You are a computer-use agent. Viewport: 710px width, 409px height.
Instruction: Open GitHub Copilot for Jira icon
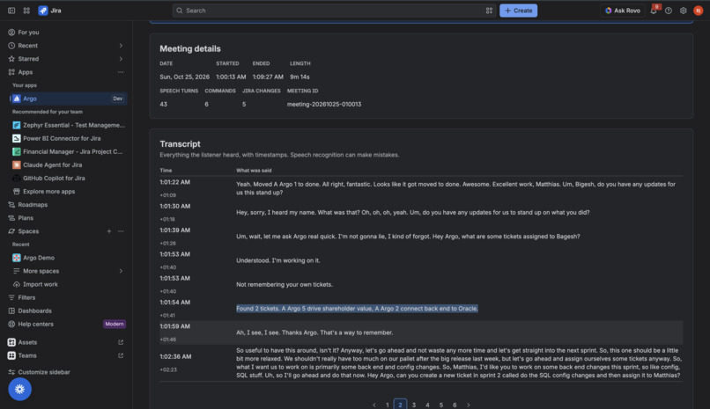(x=17, y=178)
